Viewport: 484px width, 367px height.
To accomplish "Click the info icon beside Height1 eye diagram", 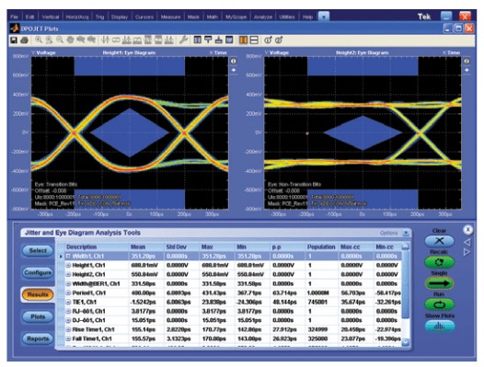I will click(x=234, y=62).
